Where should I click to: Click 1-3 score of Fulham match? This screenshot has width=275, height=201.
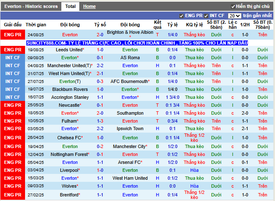point(100,121)
